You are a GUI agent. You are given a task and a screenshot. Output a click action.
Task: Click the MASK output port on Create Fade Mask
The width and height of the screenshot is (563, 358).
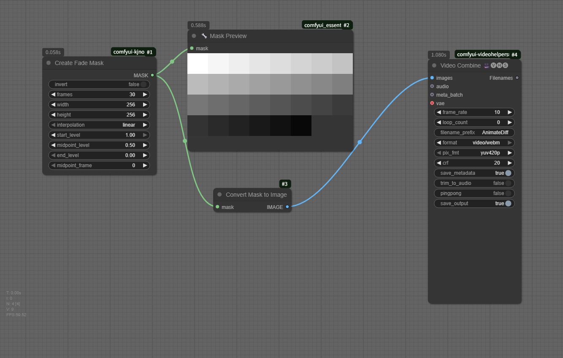(152, 76)
